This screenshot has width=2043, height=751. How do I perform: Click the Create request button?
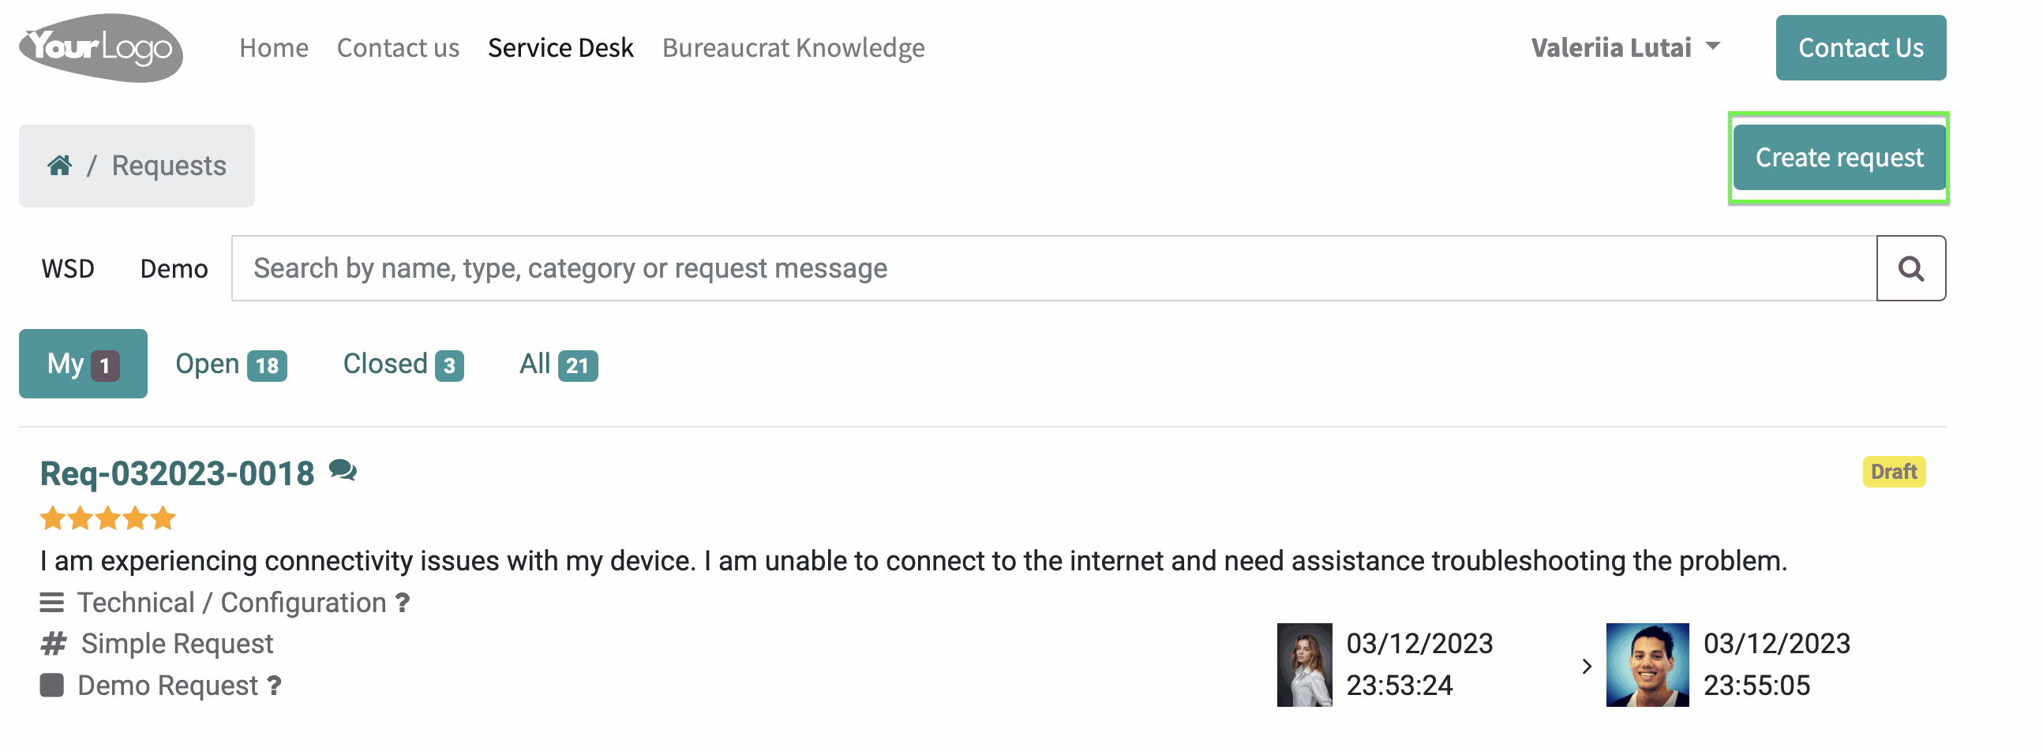[x=1839, y=158]
